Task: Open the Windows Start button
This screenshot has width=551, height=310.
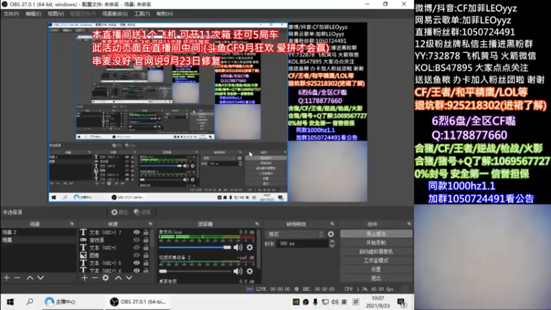Action: [10, 302]
